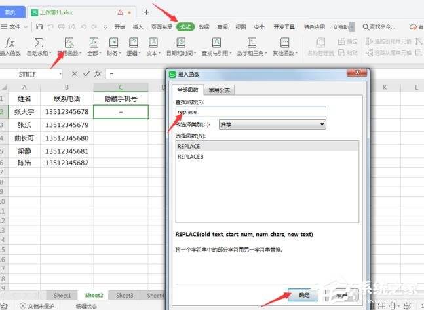Click the select-all corner of the grid

pos(4,87)
